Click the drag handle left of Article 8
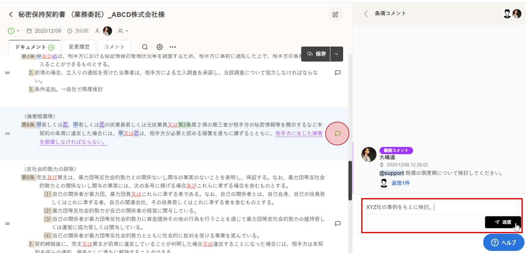This screenshot has width=526, height=253. click(7, 134)
